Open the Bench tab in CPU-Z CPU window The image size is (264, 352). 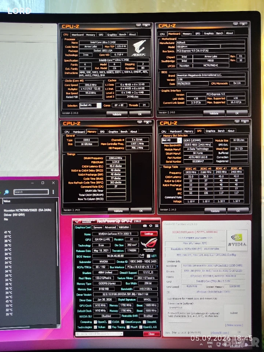tap(122, 34)
